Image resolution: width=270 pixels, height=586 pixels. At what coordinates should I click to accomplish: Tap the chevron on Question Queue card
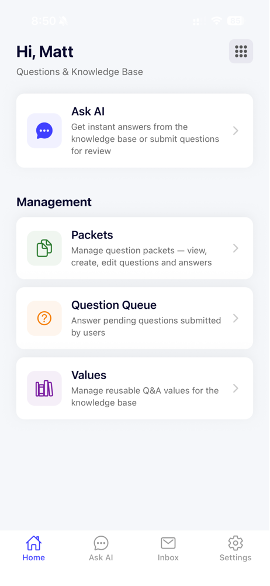236,319
